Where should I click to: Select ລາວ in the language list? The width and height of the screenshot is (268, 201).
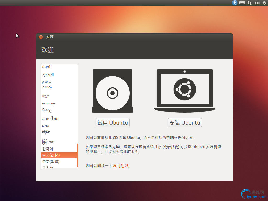coord(59,126)
